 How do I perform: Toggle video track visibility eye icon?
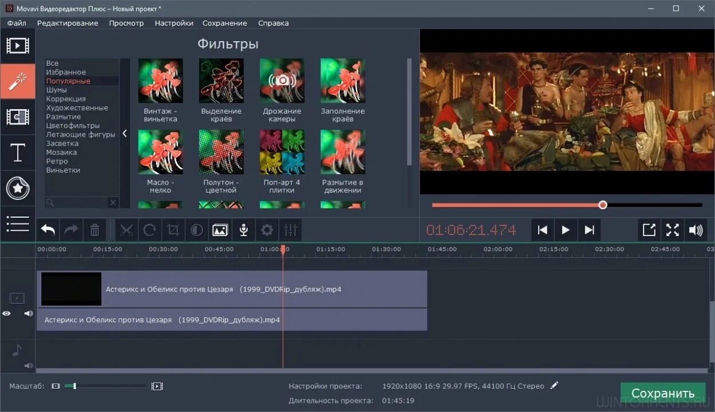(7, 313)
